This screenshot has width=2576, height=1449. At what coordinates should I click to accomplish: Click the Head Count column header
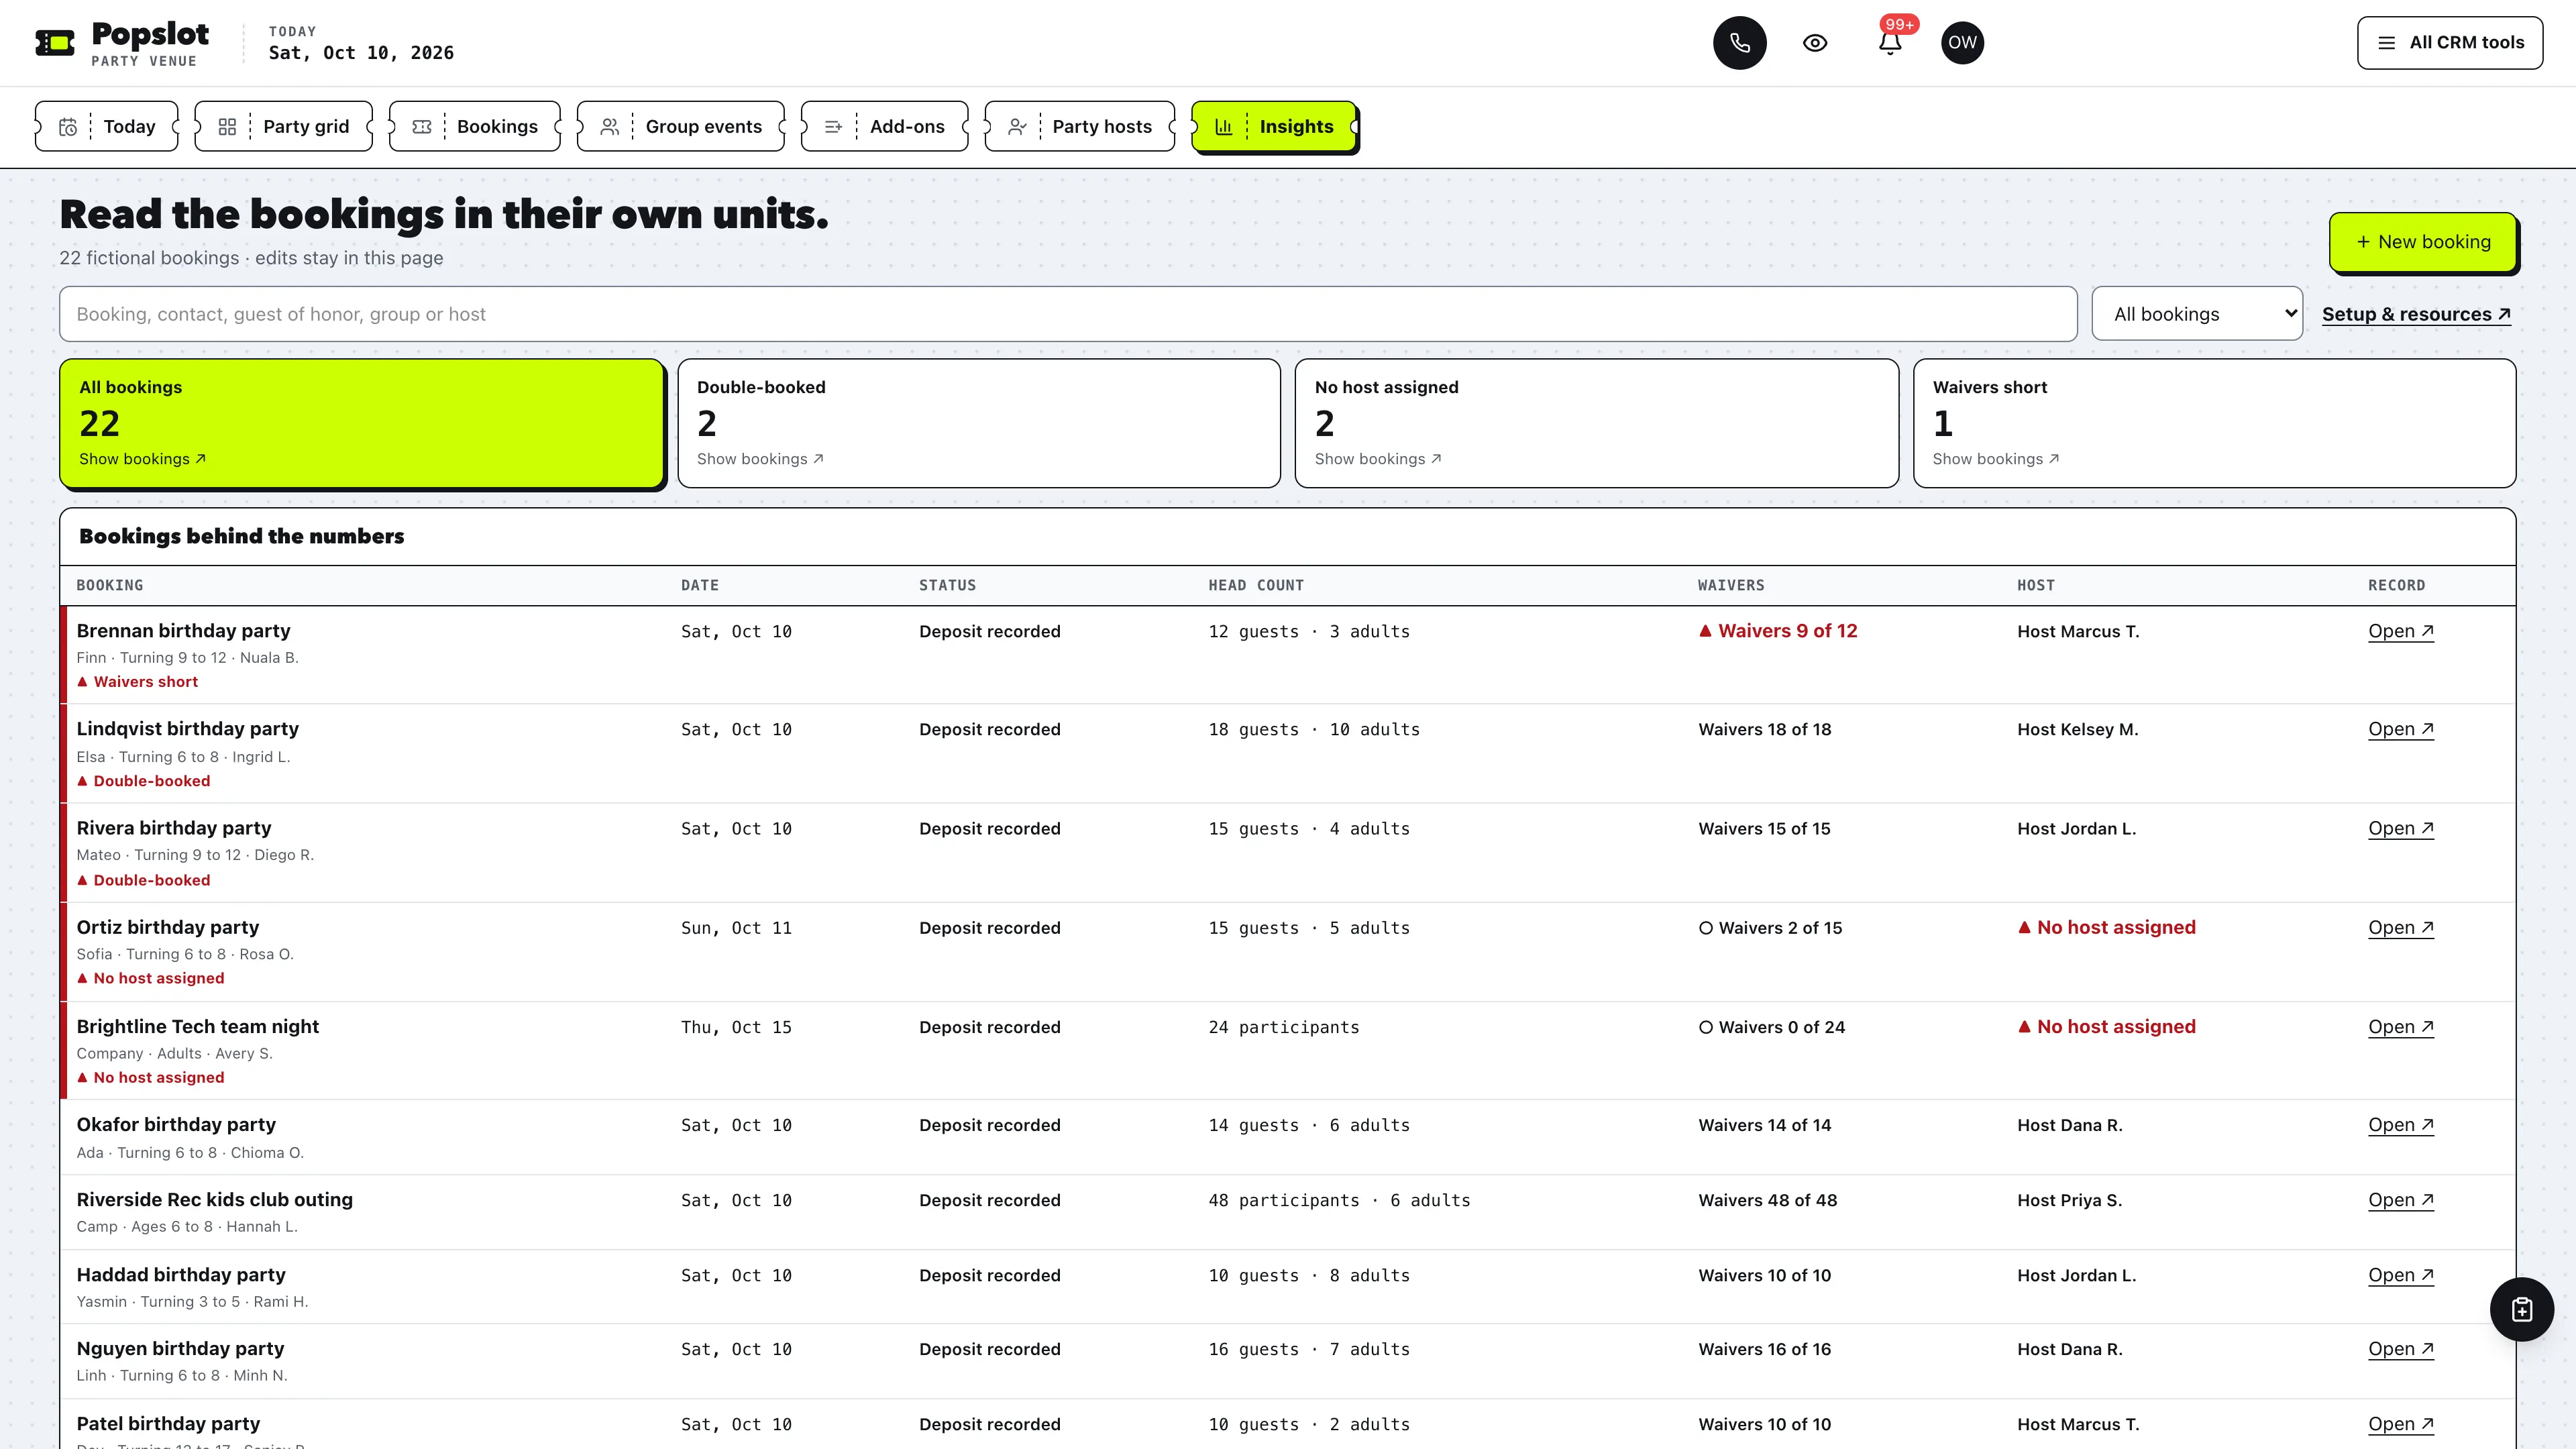pyautogui.click(x=1256, y=585)
